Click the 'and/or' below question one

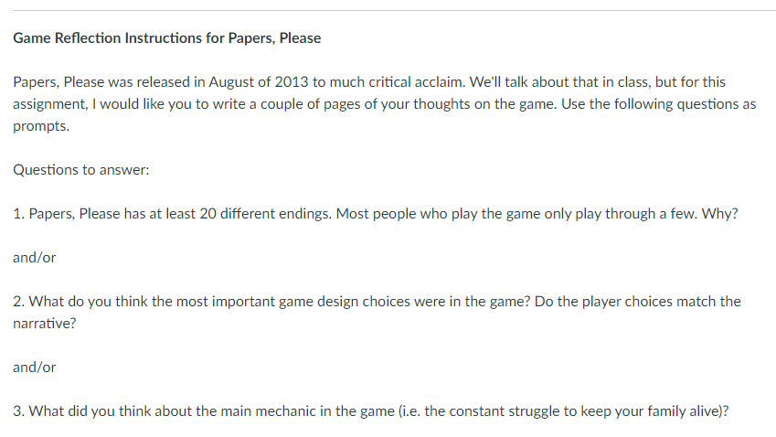pyautogui.click(x=35, y=258)
